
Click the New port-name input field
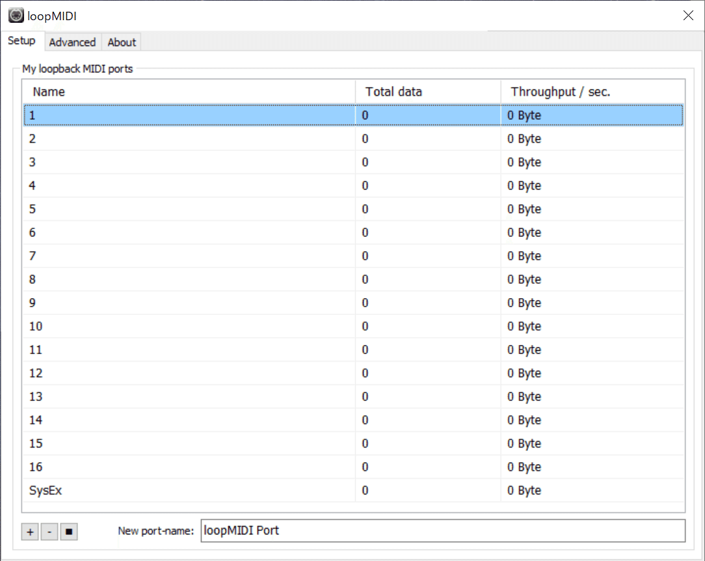tap(443, 531)
